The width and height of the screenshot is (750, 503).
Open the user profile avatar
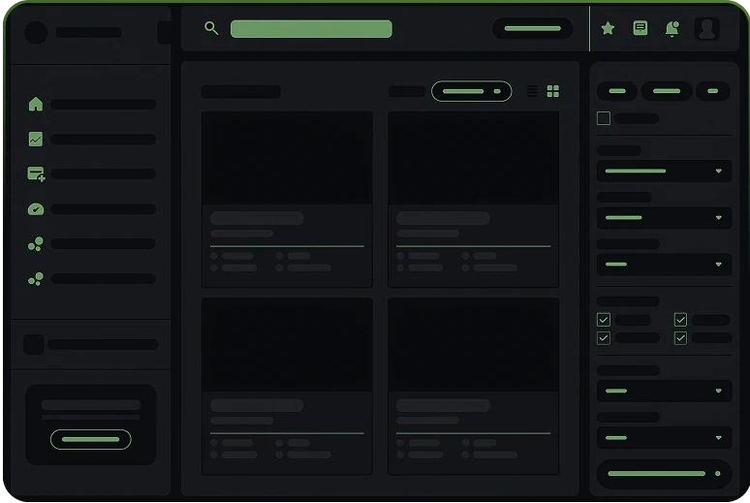(706, 29)
